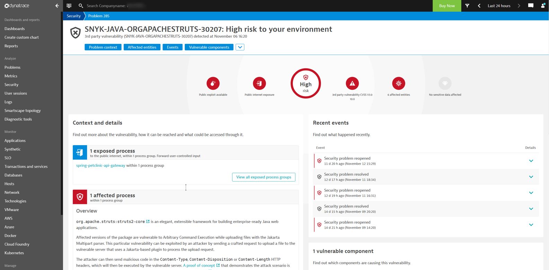Open Create custom chart in sidebar

21,37
